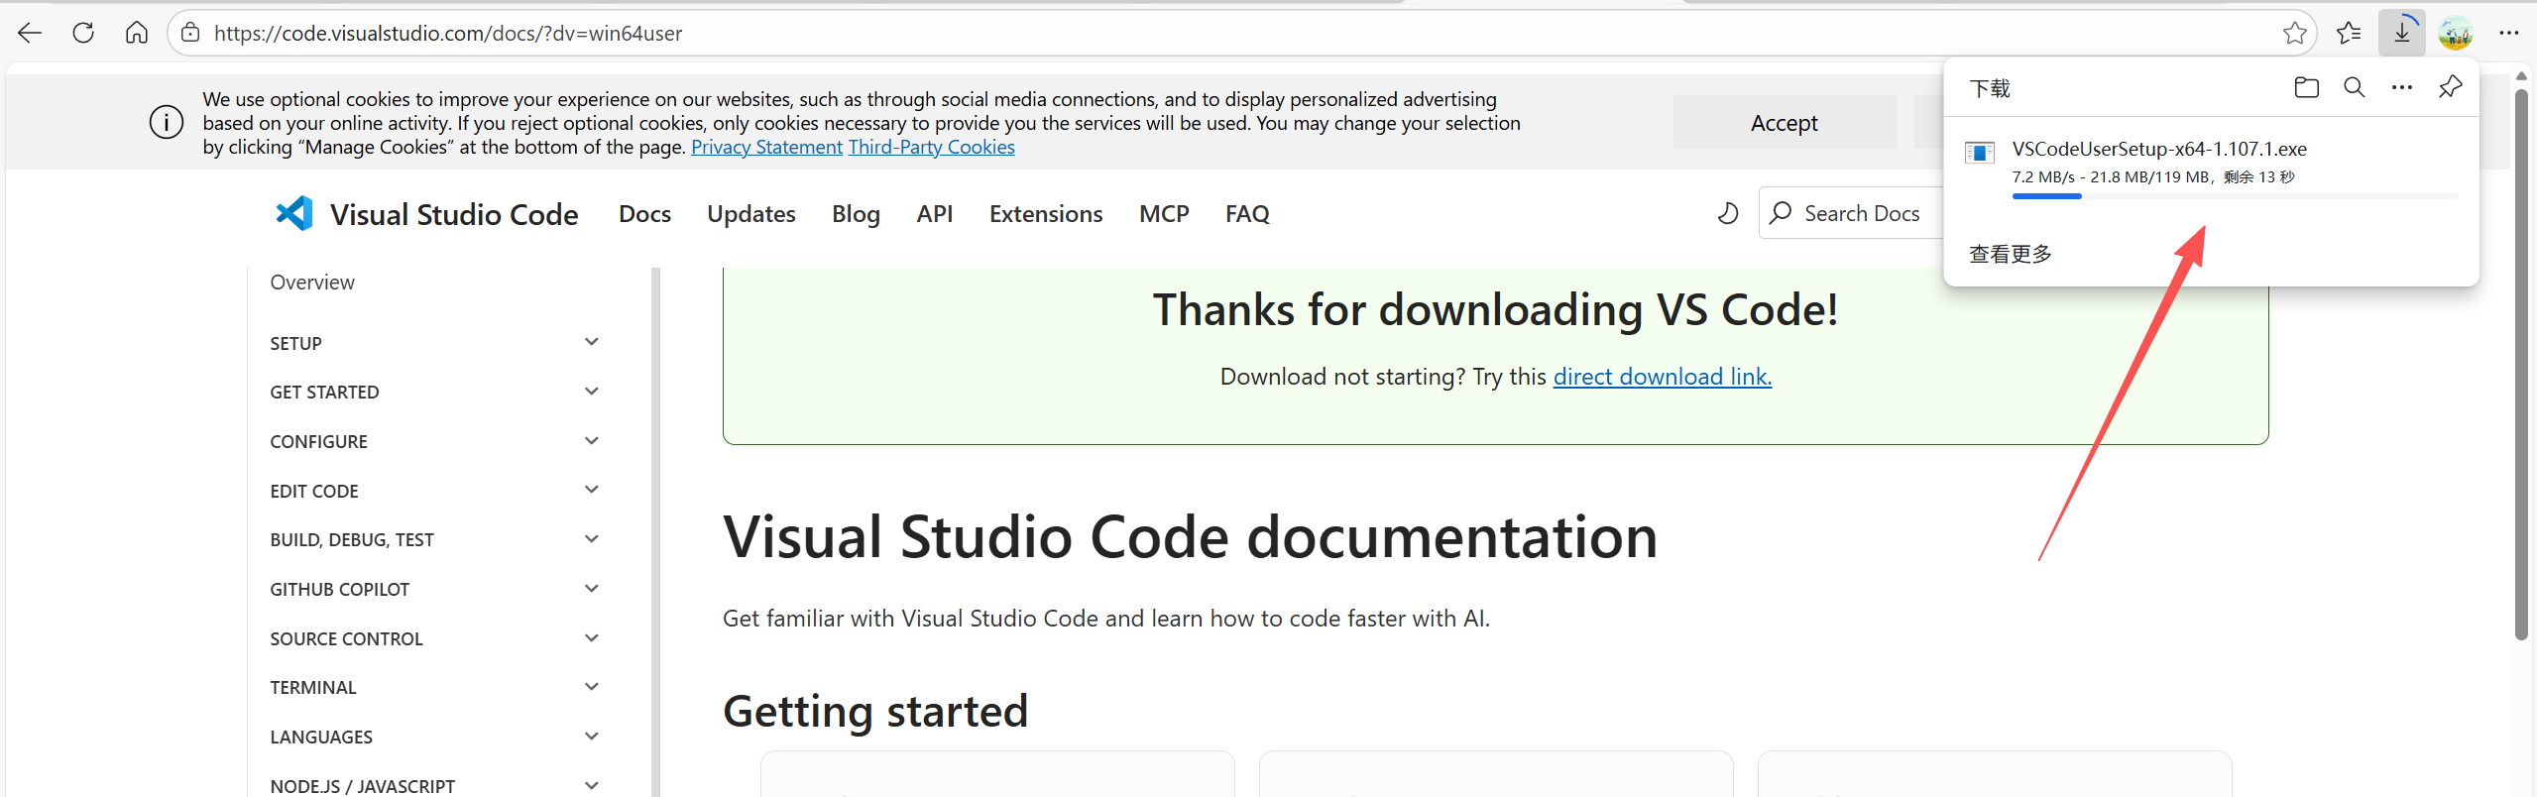Screen dimensions: 2537x797
Task: Click the browser address bar URL
Action: [x=448, y=33]
